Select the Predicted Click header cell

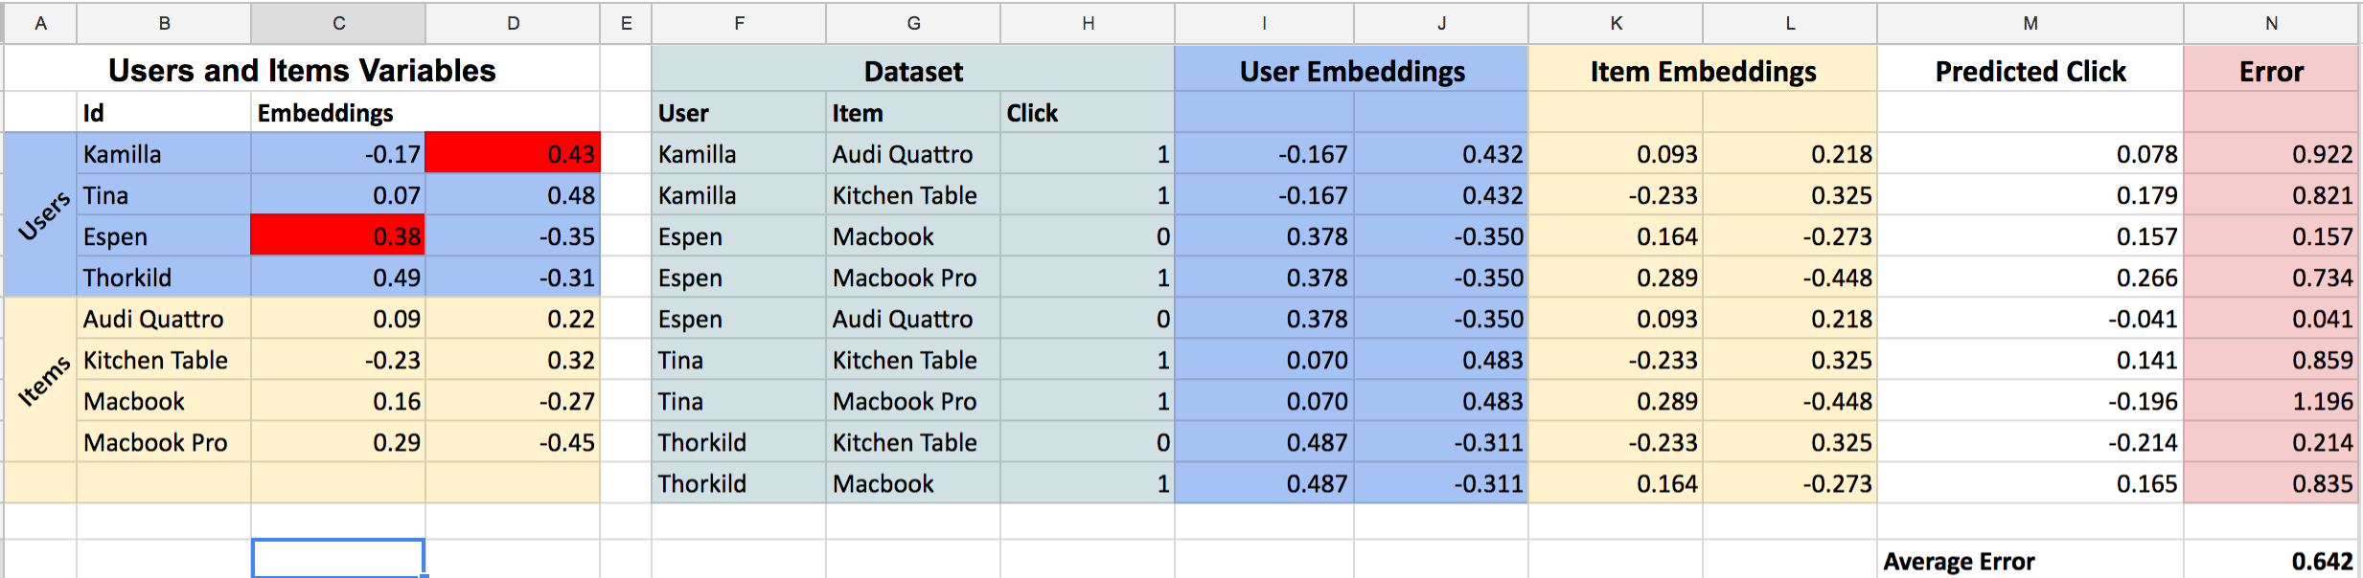pos(2030,71)
